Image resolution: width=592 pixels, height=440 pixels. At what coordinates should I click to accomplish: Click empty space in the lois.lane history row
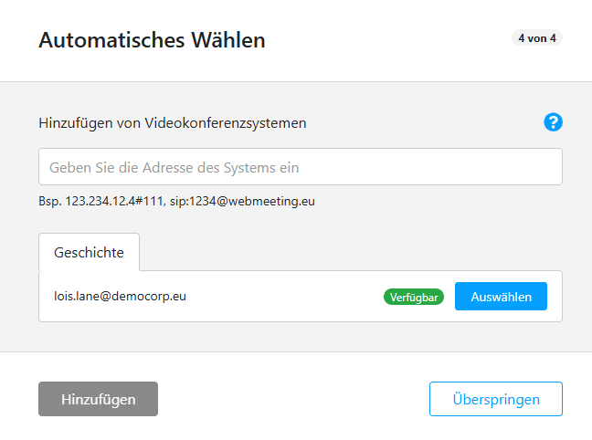[283, 297]
